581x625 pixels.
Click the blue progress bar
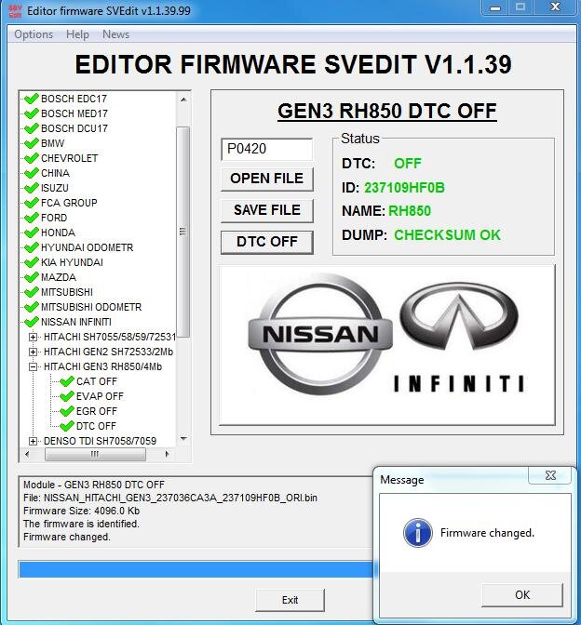click(x=196, y=569)
